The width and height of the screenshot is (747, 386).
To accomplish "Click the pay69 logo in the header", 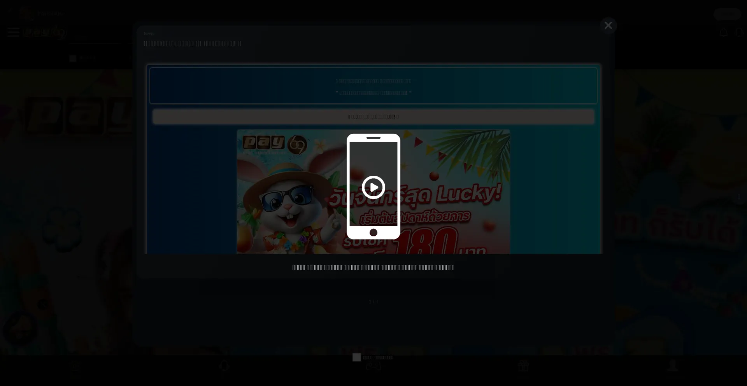I will coord(45,32).
